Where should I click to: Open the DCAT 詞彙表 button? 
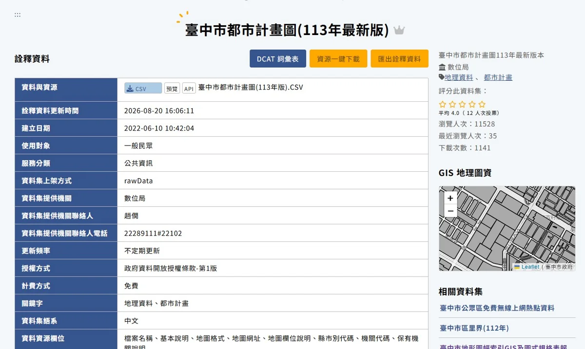coord(278,58)
